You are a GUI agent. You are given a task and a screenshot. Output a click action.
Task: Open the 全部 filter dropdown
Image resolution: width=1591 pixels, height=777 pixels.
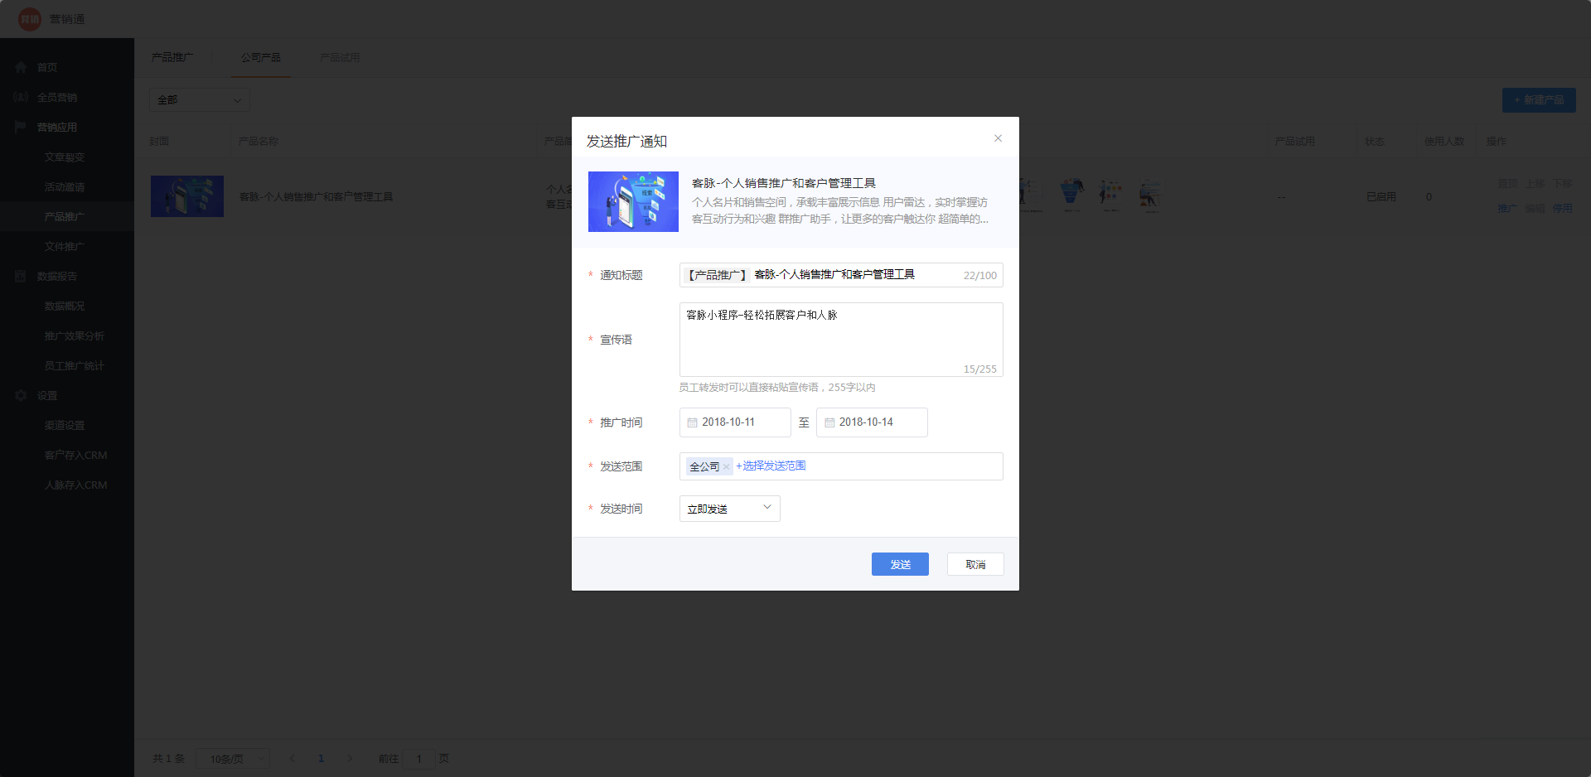[x=200, y=100]
